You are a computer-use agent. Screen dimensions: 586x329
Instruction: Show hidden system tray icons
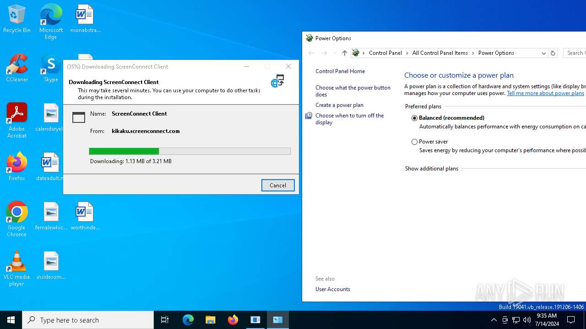[x=494, y=320]
